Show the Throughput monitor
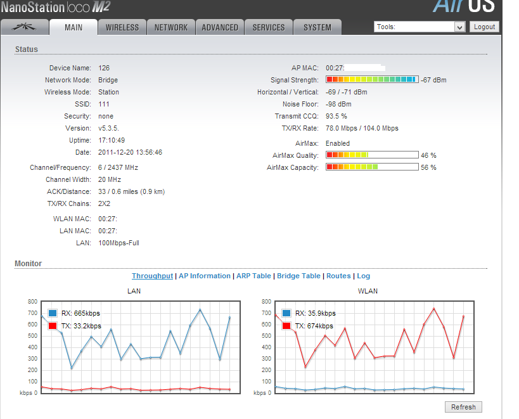 coord(152,276)
